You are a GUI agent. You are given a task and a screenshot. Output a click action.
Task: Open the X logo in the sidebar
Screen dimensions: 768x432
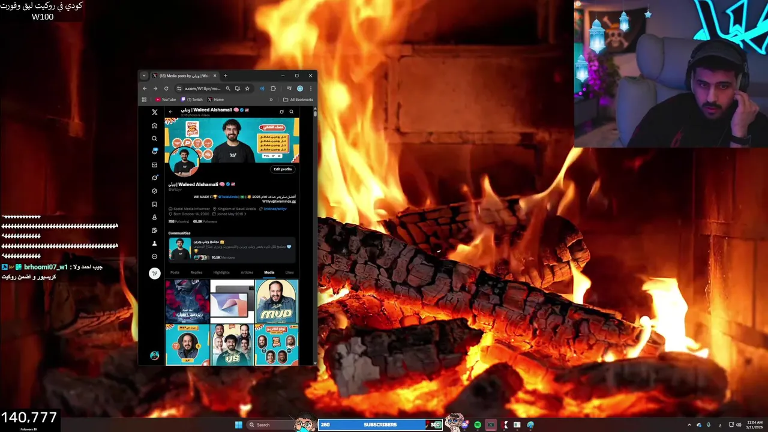pyautogui.click(x=154, y=112)
